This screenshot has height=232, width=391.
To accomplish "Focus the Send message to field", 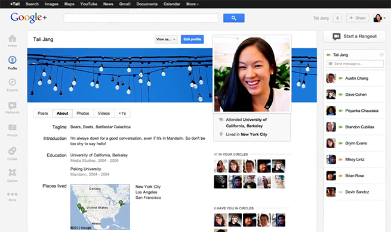I will (355, 64).
